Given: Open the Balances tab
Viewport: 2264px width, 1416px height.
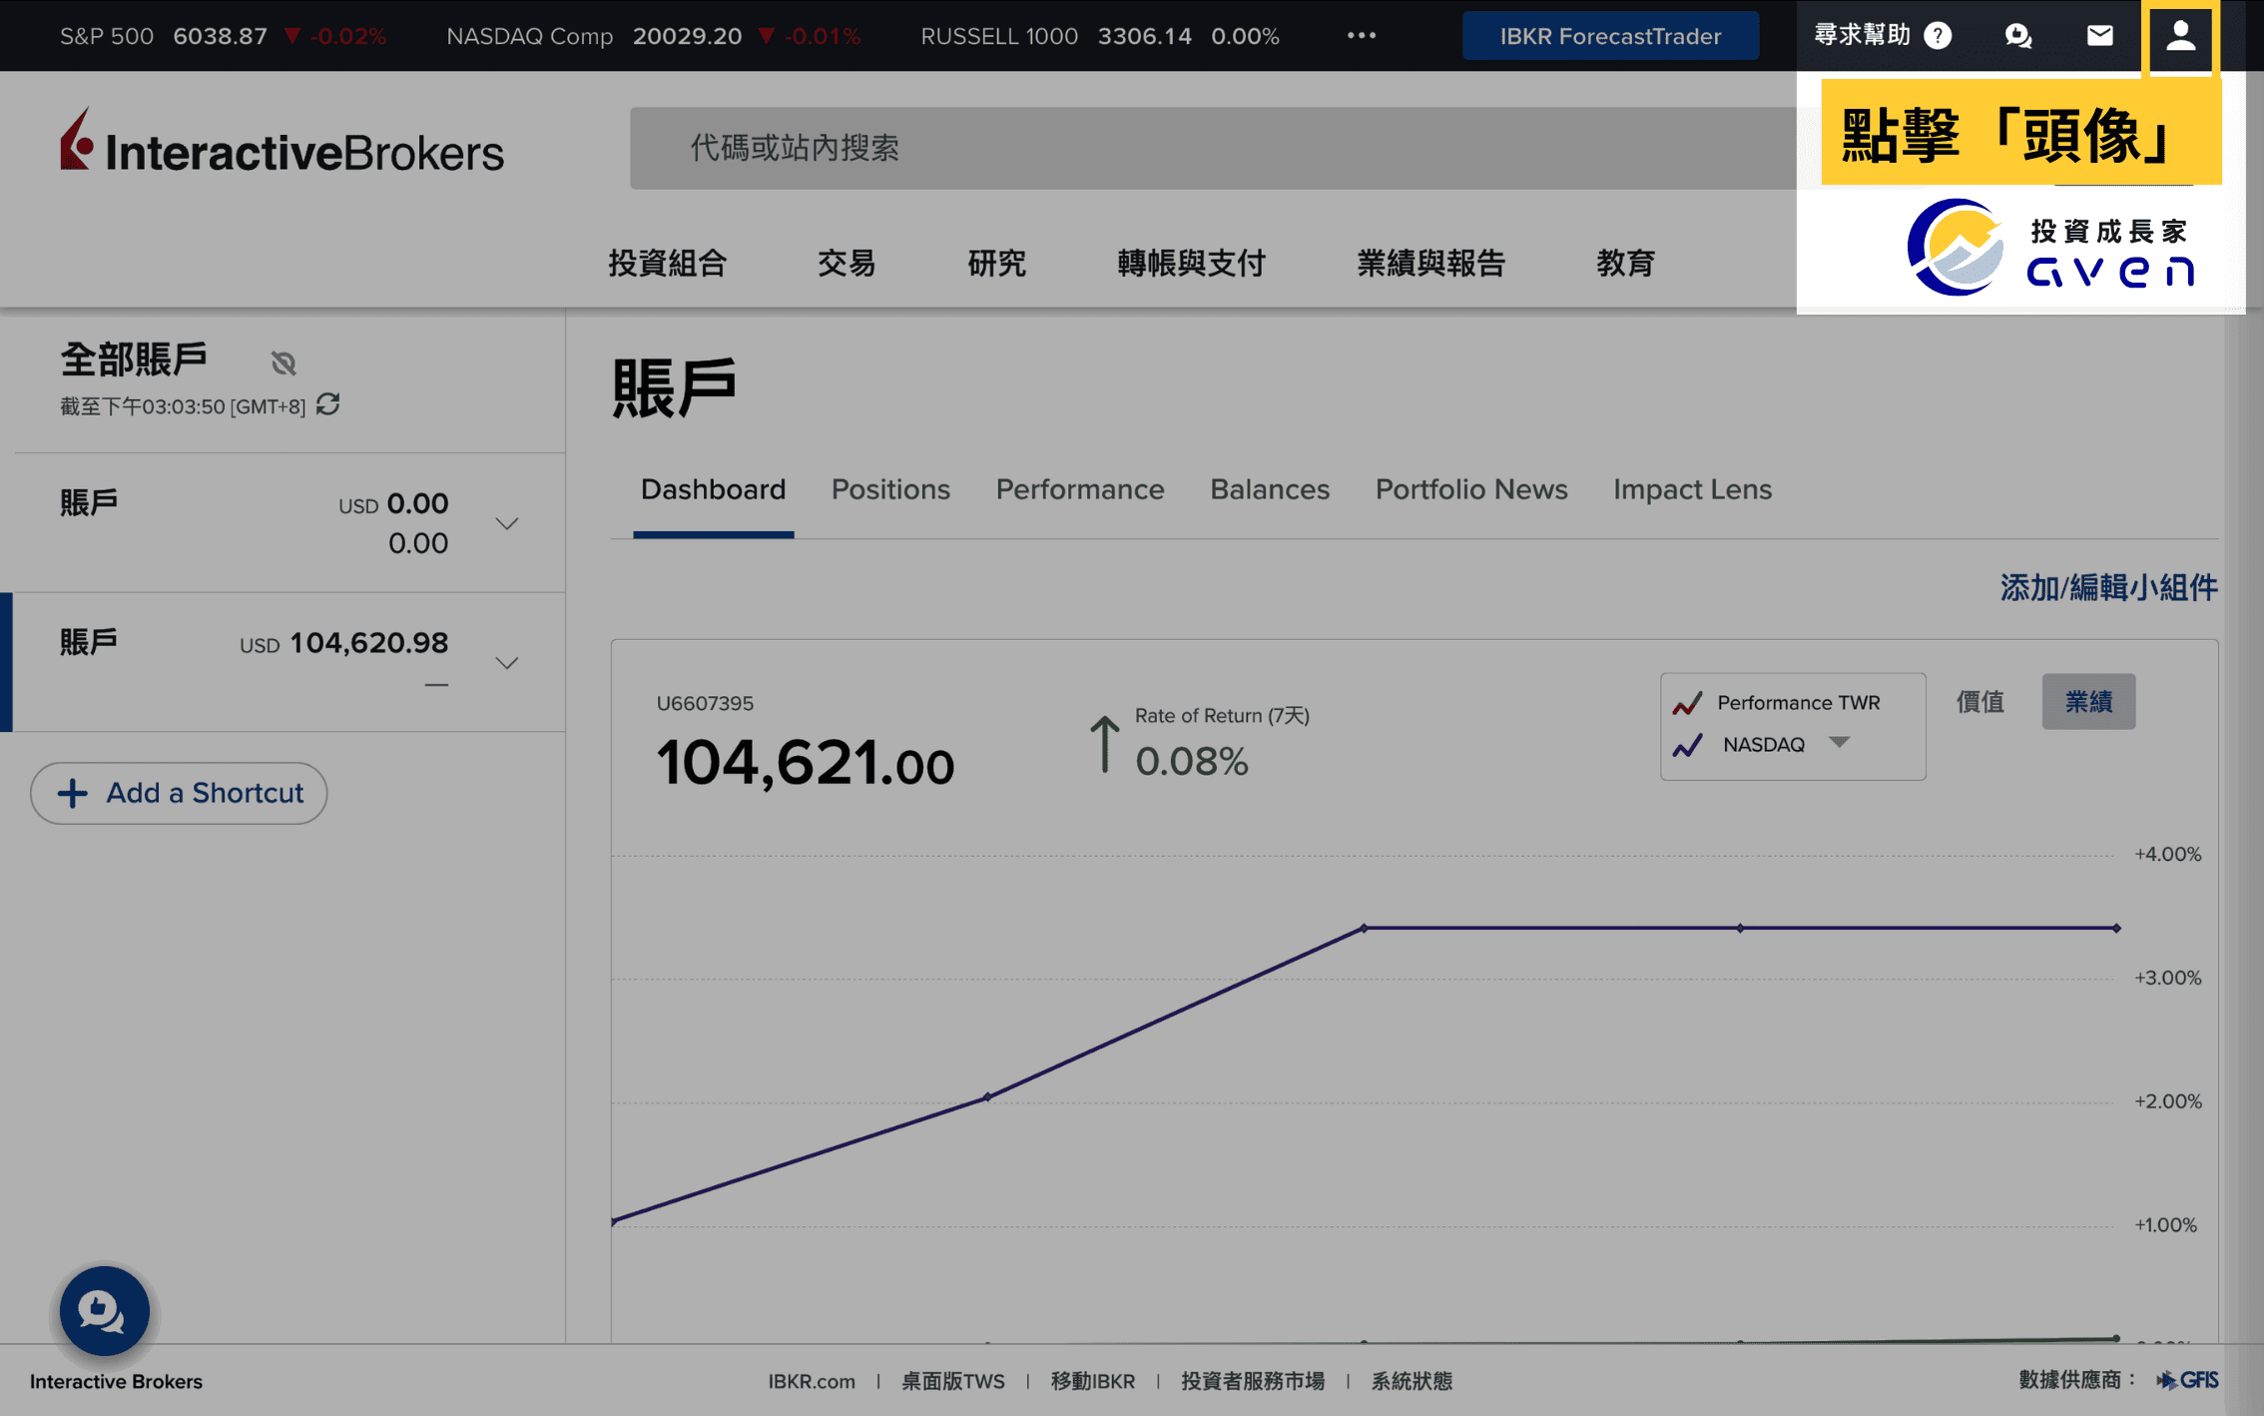Looking at the screenshot, I should 1270,489.
